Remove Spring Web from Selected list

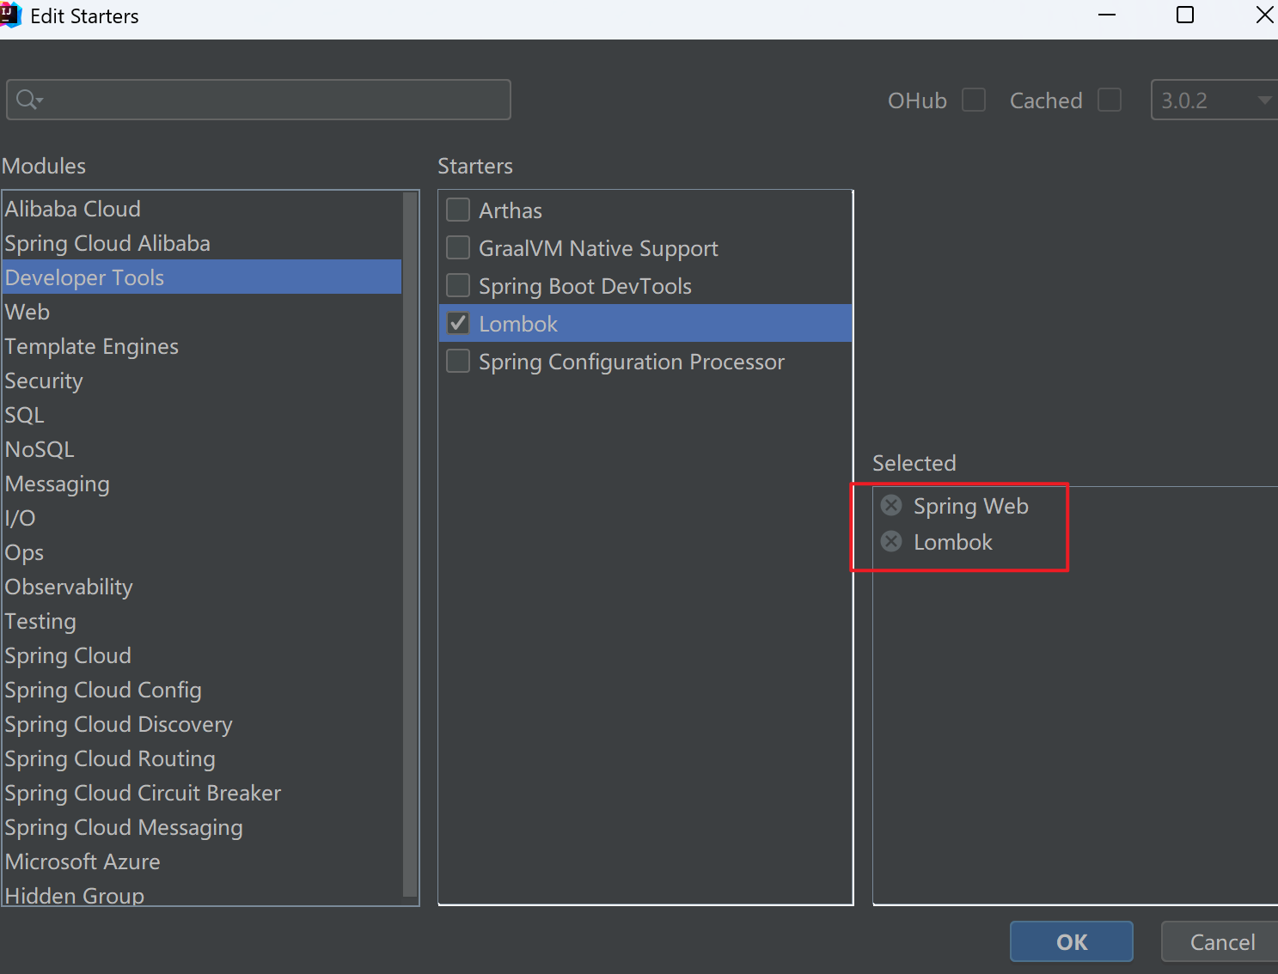click(891, 505)
